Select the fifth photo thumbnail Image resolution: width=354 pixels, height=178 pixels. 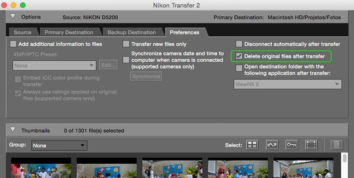click(x=303, y=168)
